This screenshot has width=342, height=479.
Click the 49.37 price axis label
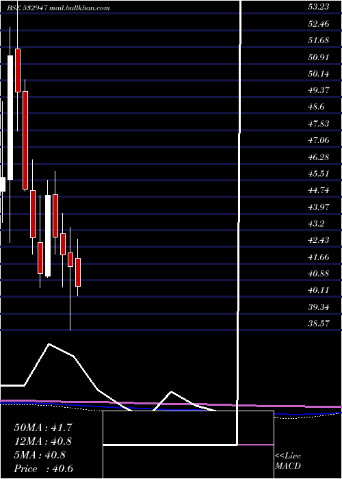click(x=319, y=90)
